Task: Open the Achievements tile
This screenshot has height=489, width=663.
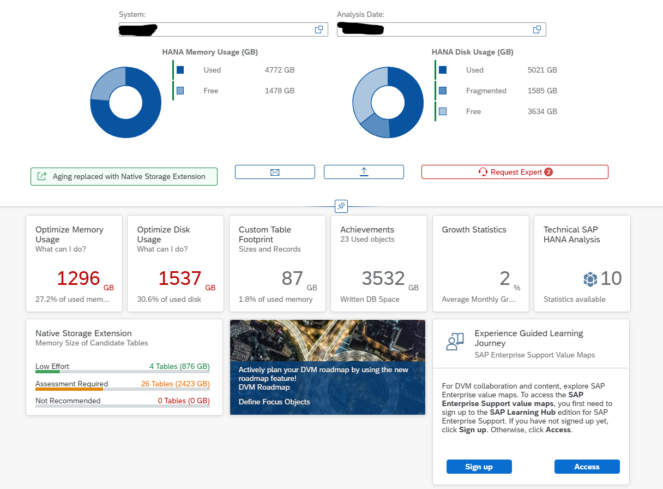Action: pos(379,264)
